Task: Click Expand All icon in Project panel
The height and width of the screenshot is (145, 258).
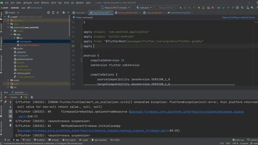Action: (x=53, y=12)
